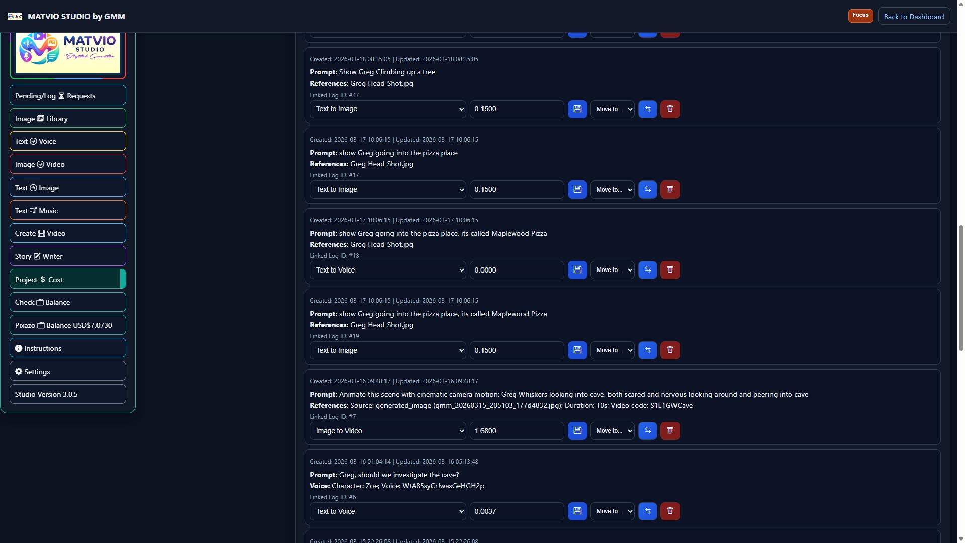Viewport: 965px width, 543px height.
Task: Click the MATVIO STUDIO header logo icon
Action: [x=15, y=16]
